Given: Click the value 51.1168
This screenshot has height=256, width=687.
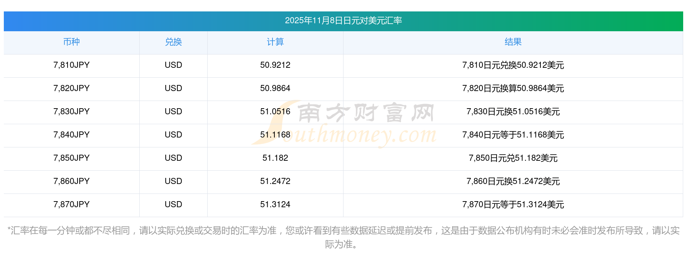Looking at the screenshot, I should pos(275,135).
